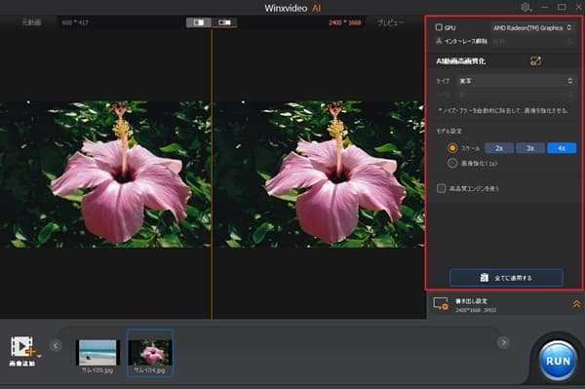The height and width of the screenshot is (389, 585).
Task: Click the RUN button
Action: [x=558, y=361]
